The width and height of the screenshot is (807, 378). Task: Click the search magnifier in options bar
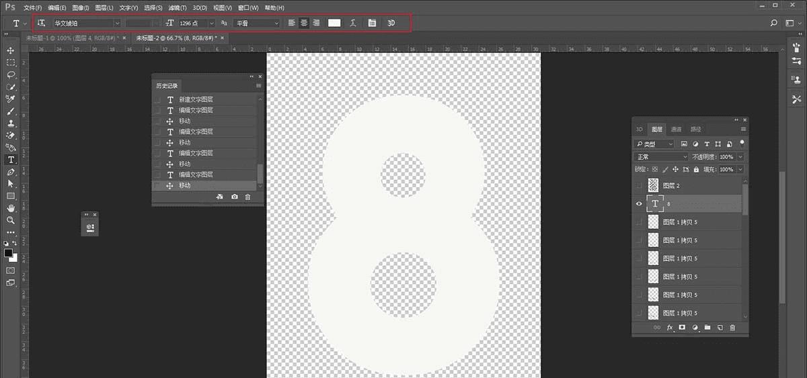[774, 23]
